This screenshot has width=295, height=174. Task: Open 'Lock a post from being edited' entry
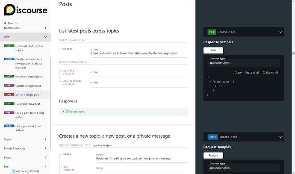25,115
